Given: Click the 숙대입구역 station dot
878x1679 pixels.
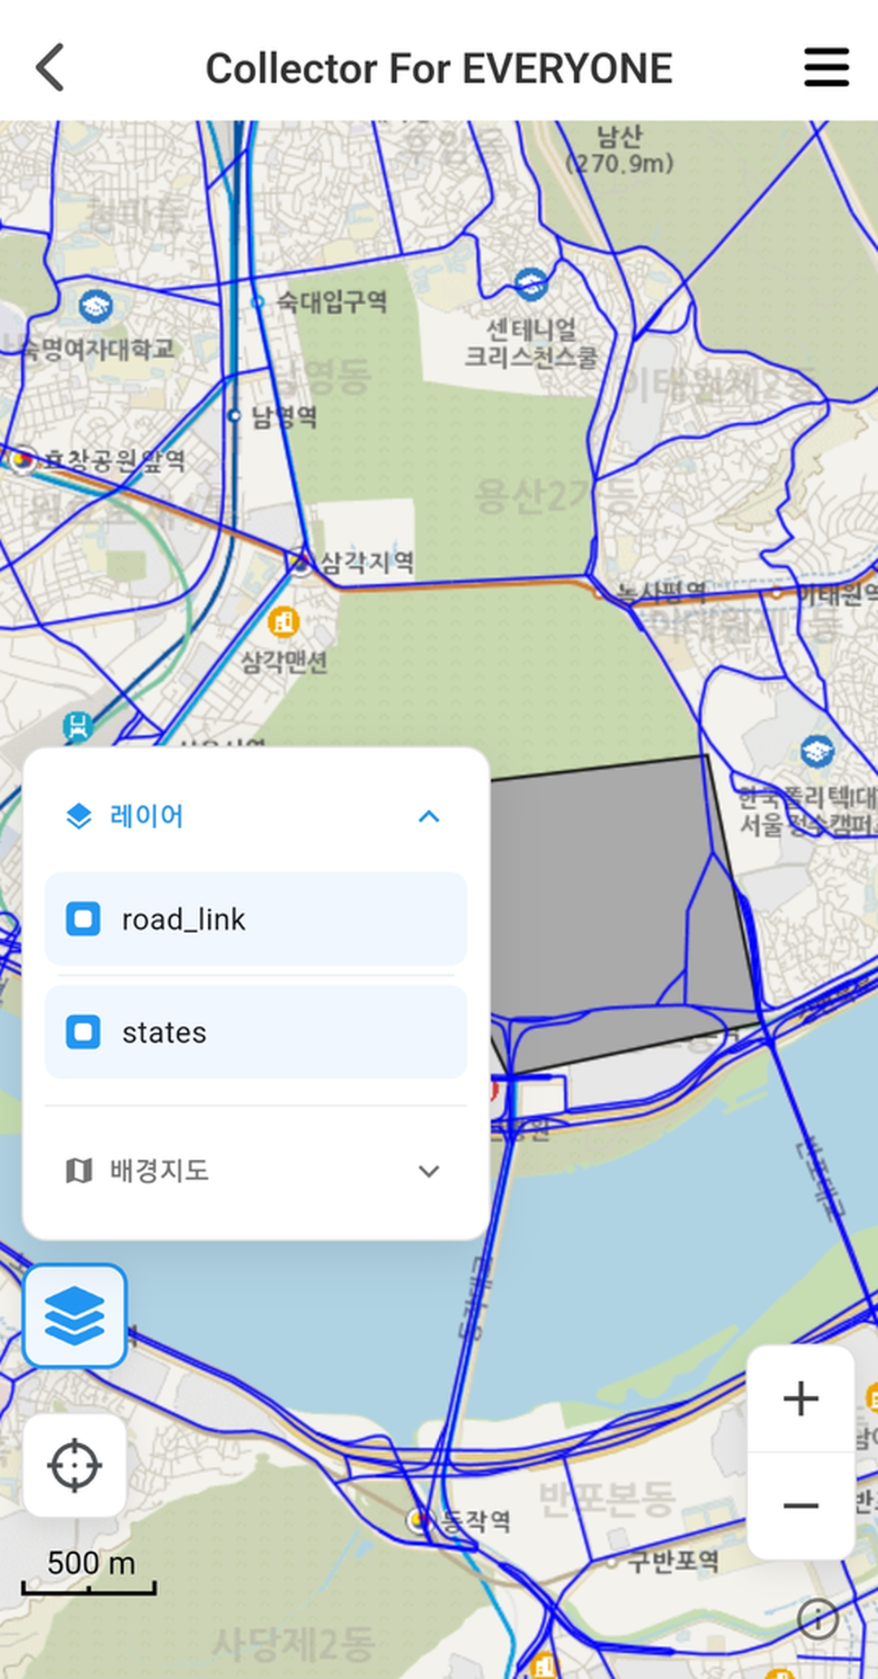Looking at the screenshot, I should point(258,302).
